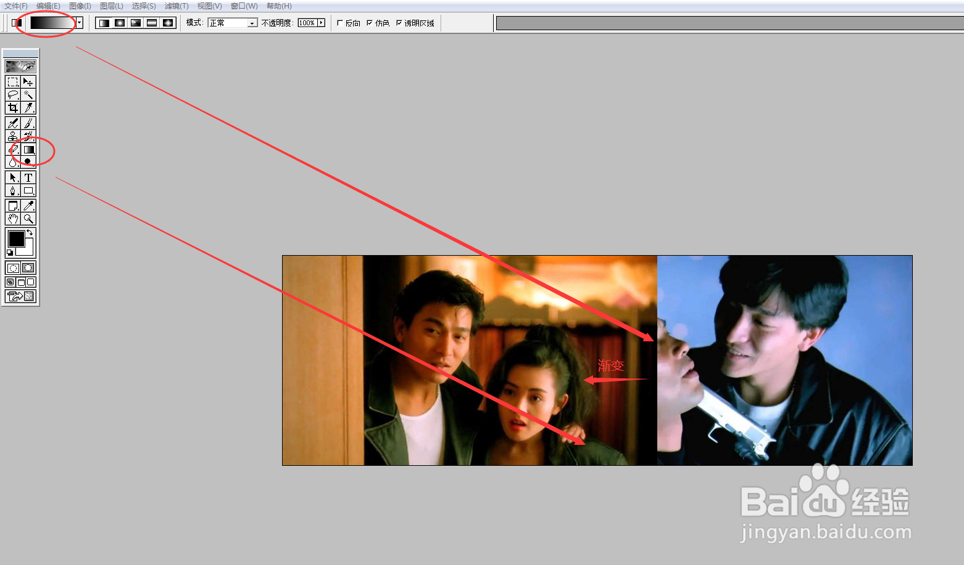
Task: Swap foreground and background colors
Action: [30, 232]
